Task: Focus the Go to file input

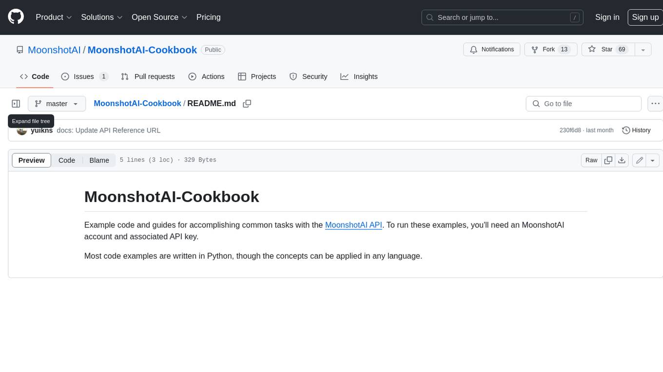Action: coord(584,104)
